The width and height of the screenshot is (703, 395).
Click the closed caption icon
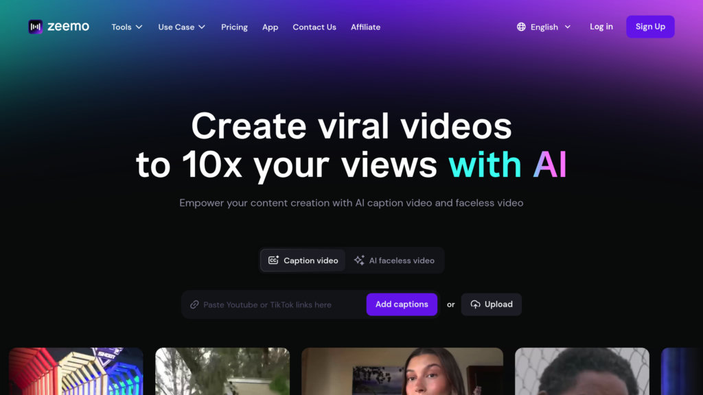point(273,260)
